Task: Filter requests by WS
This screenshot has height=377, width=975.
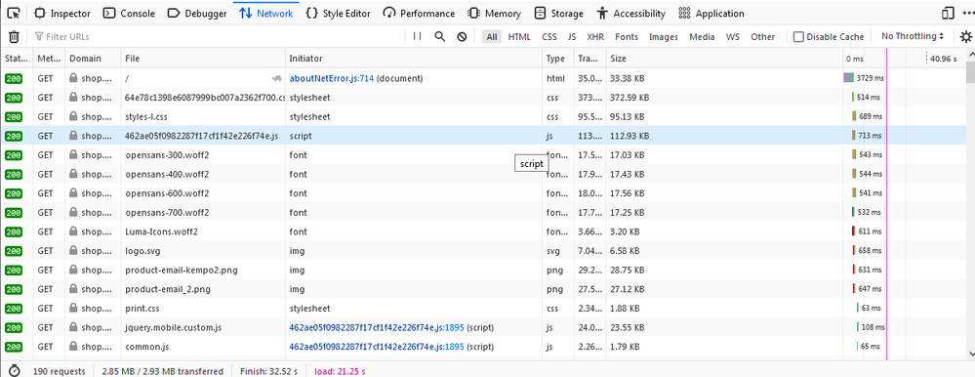Action: 733,37
